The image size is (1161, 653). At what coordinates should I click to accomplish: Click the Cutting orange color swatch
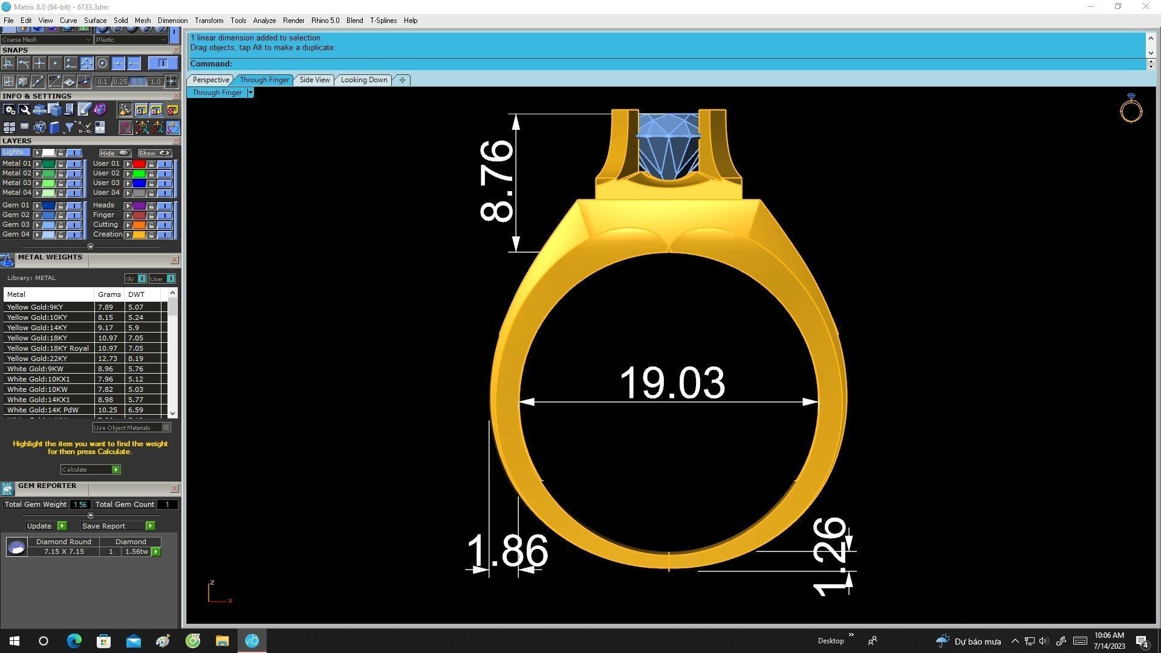[139, 225]
